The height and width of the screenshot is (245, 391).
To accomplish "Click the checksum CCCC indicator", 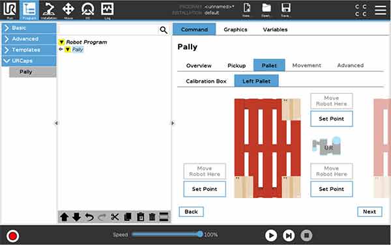I will coord(361,10).
